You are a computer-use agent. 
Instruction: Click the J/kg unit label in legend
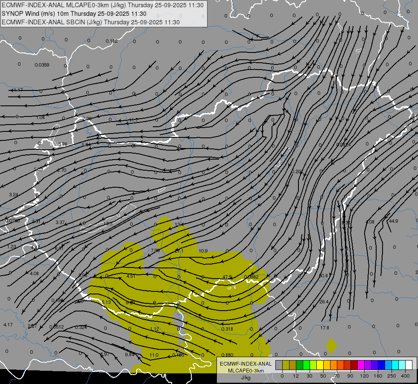(246, 377)
